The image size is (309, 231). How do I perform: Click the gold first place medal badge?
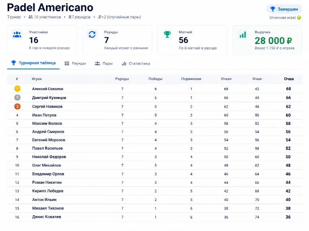click(17, 89)
